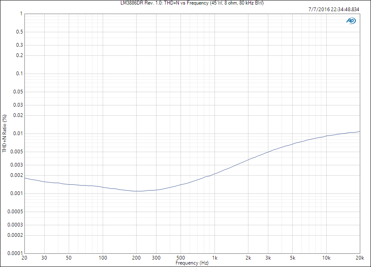Click the x-axis tick label '300'
371x267 pixels.
156,258
